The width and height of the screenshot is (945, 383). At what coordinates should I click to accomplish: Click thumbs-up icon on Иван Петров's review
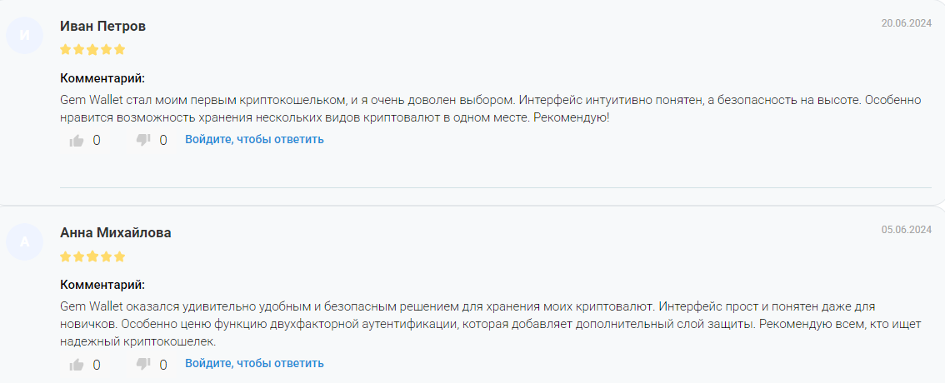[x=77, y=141]
